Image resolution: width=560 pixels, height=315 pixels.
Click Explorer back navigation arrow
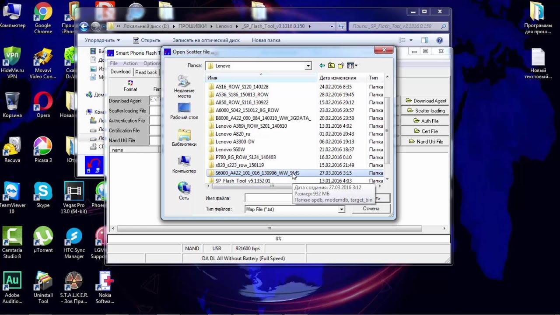84,26
